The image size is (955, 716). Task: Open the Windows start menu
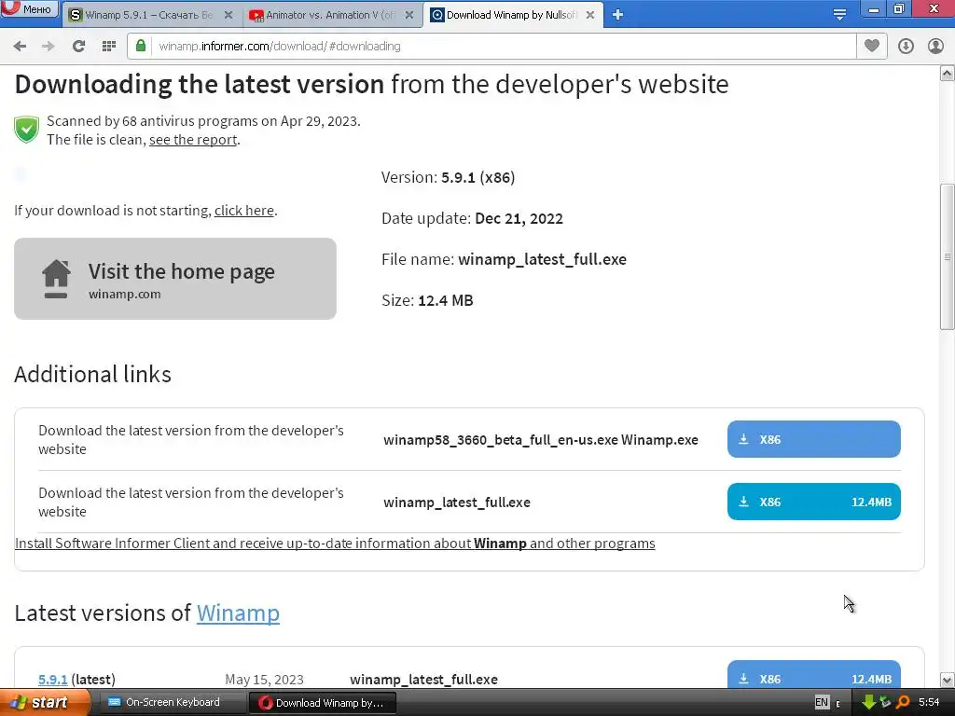(44, 703)
